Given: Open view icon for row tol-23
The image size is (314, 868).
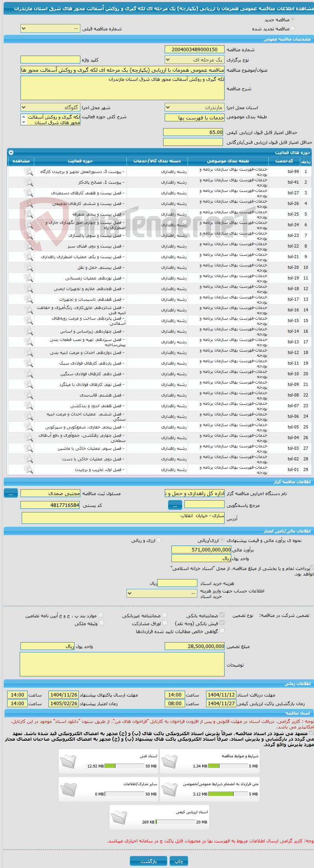Looking at the screenshot, I should [28, 235].
